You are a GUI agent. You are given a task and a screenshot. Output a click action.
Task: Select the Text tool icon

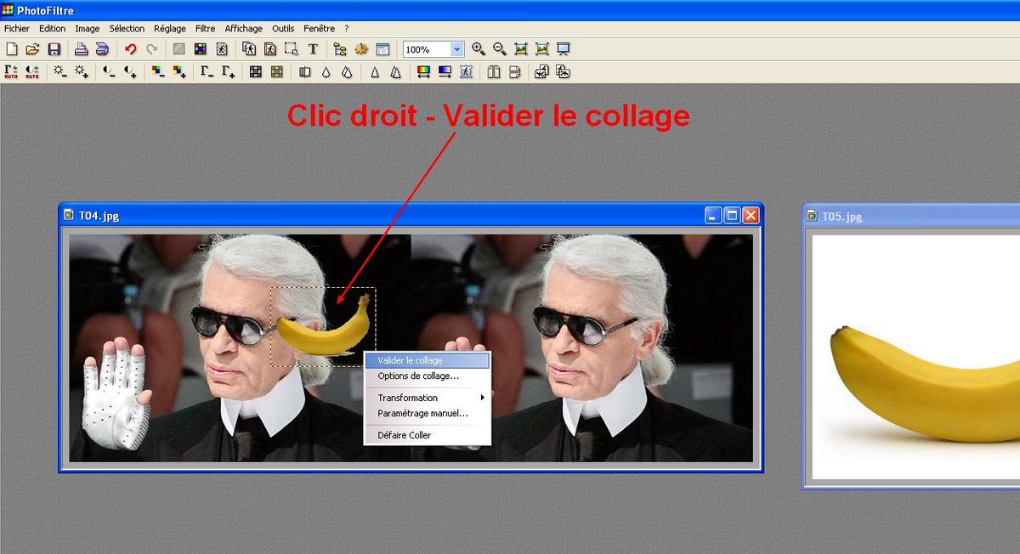click(313, 50)
